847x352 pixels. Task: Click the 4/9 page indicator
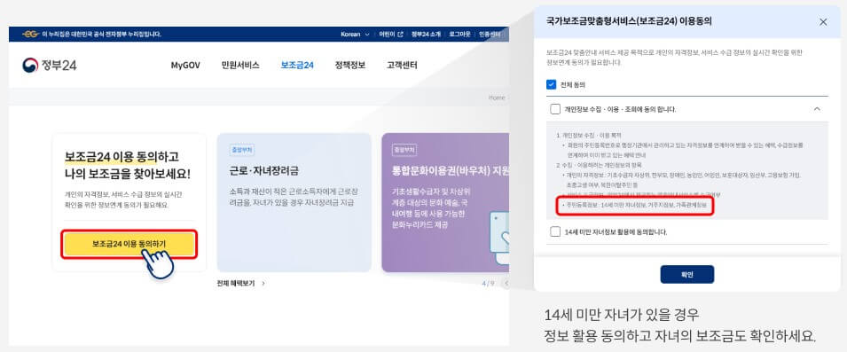coord(488,284)
